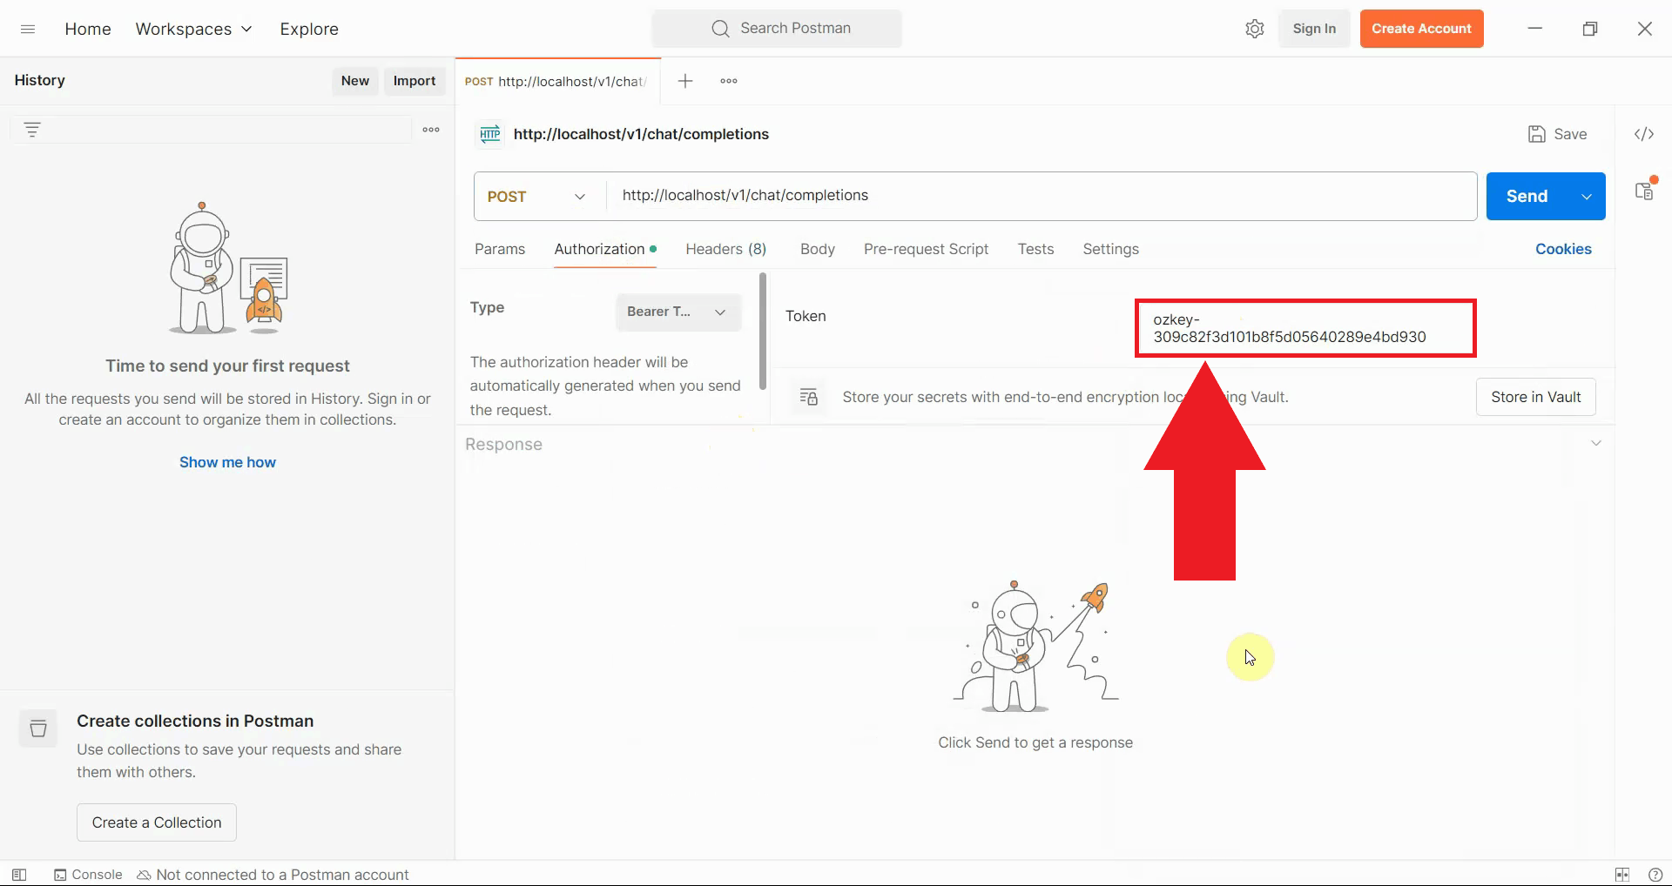Switch to the Headers tab
1672x886 pixels.
725,249
